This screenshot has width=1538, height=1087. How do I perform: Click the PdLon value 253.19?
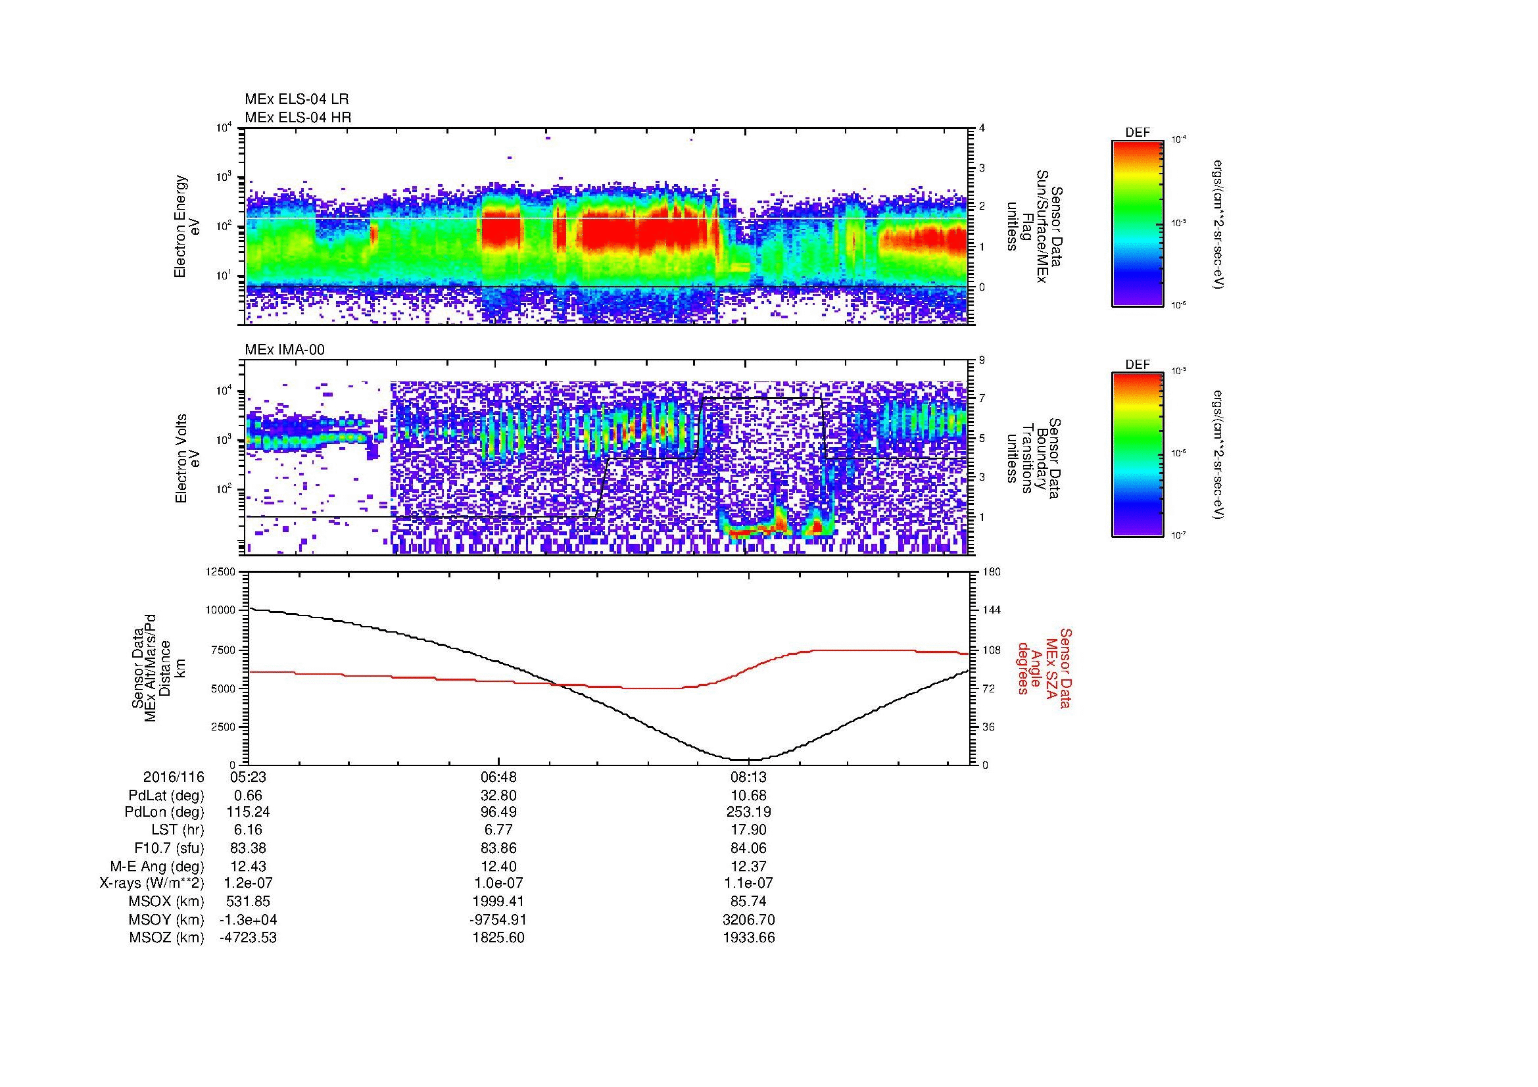click(749, 812)
